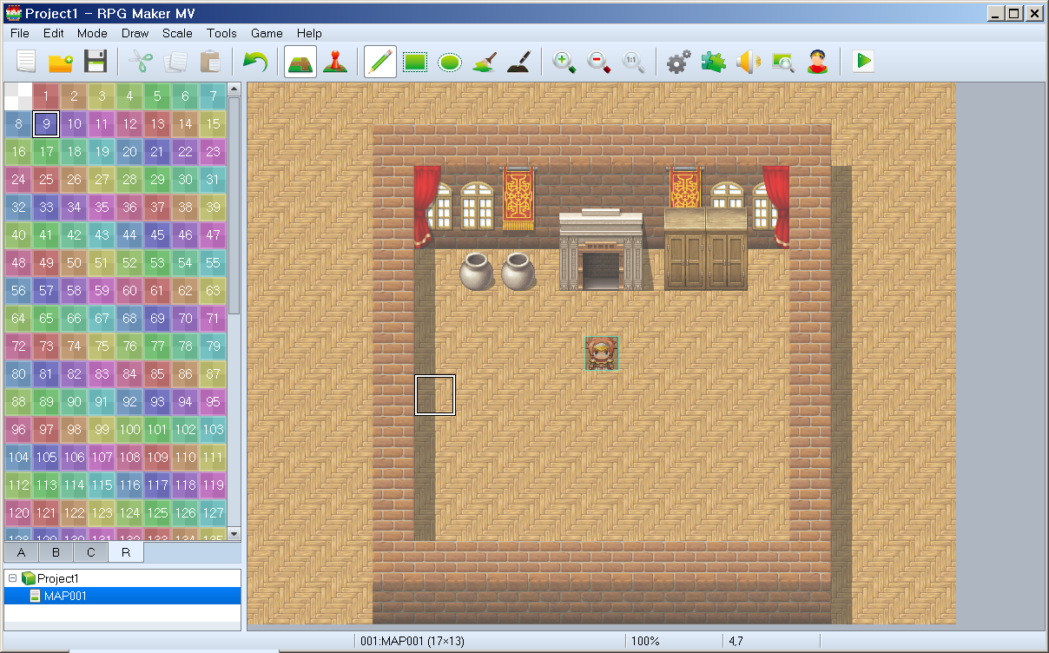Open the Sound Test speaker icon

748,62
